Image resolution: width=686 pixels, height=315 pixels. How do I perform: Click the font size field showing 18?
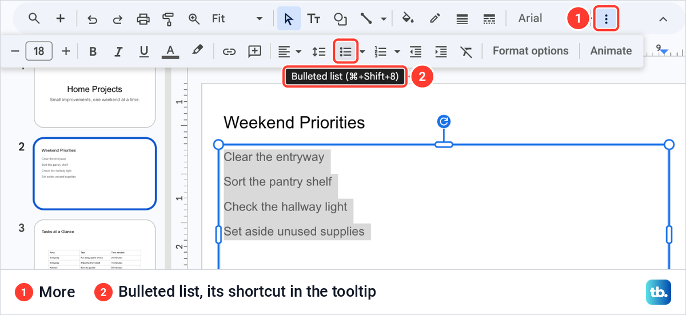39,51
